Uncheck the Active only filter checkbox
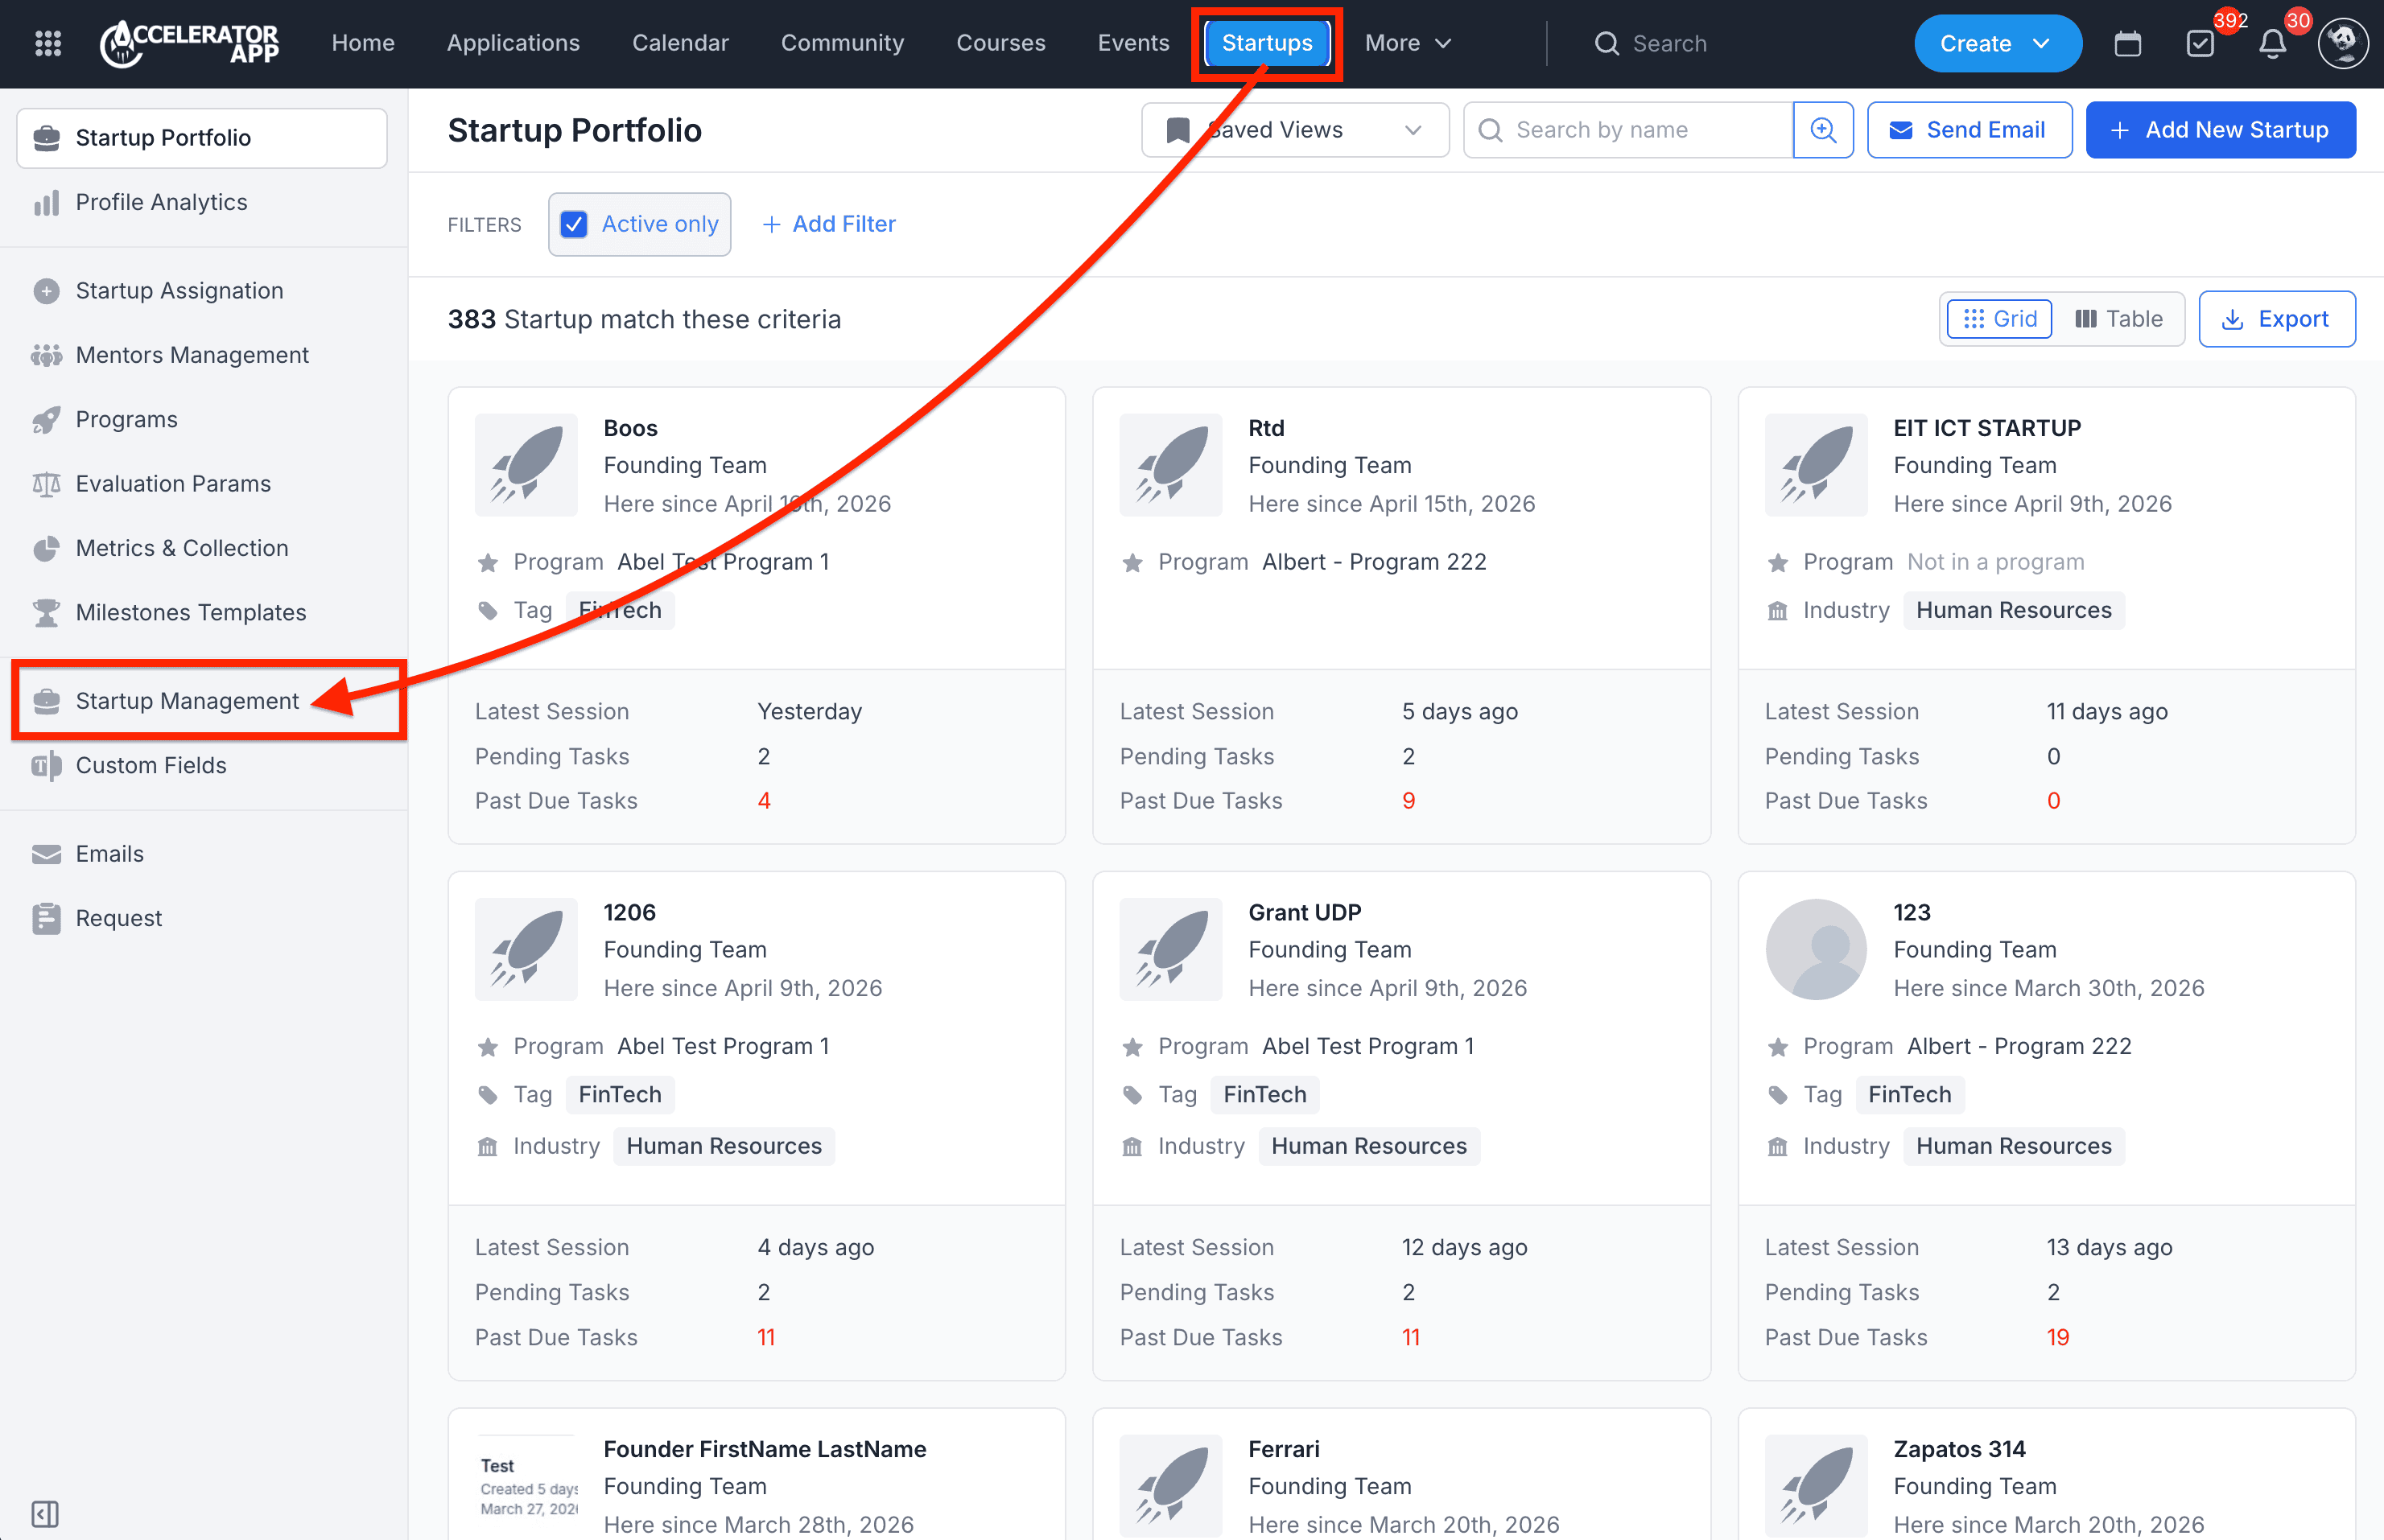The width and height of the screenshot is (2384, 1540). 574,224
